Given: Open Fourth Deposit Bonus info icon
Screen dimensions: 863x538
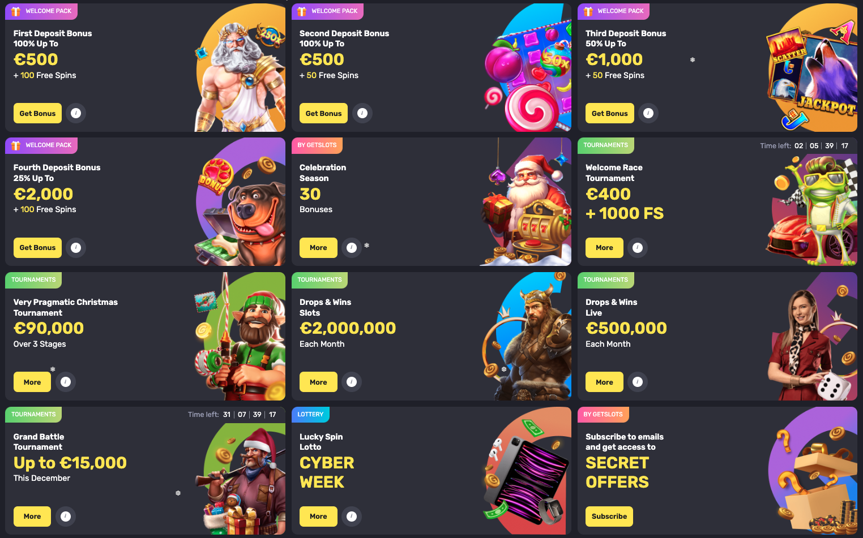Looking at the screenshot, I should click(76, 248).
